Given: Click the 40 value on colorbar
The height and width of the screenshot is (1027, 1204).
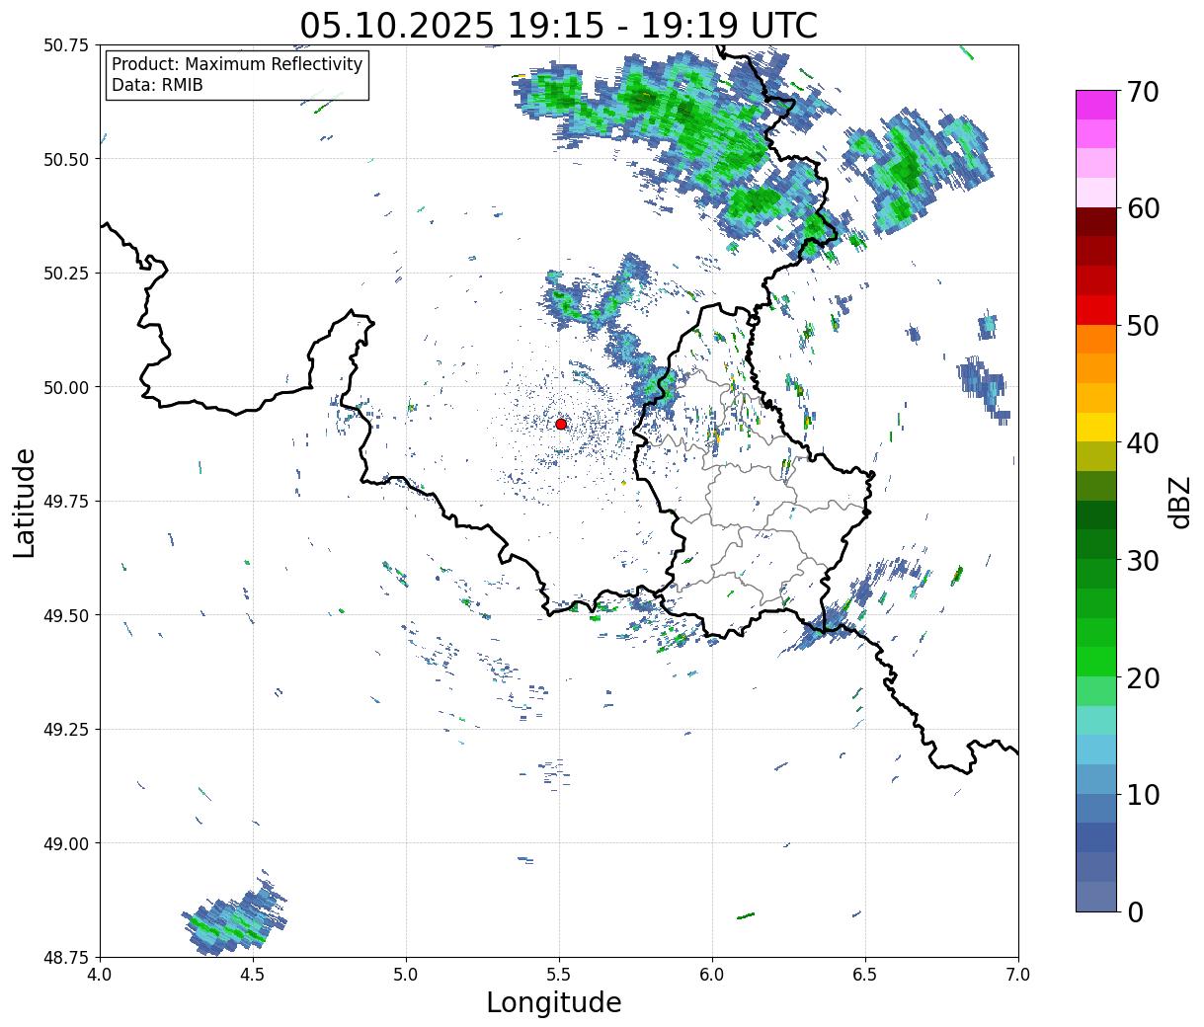Looking at the screenshot, I should pyautogui.click(x=1142, y=443).
